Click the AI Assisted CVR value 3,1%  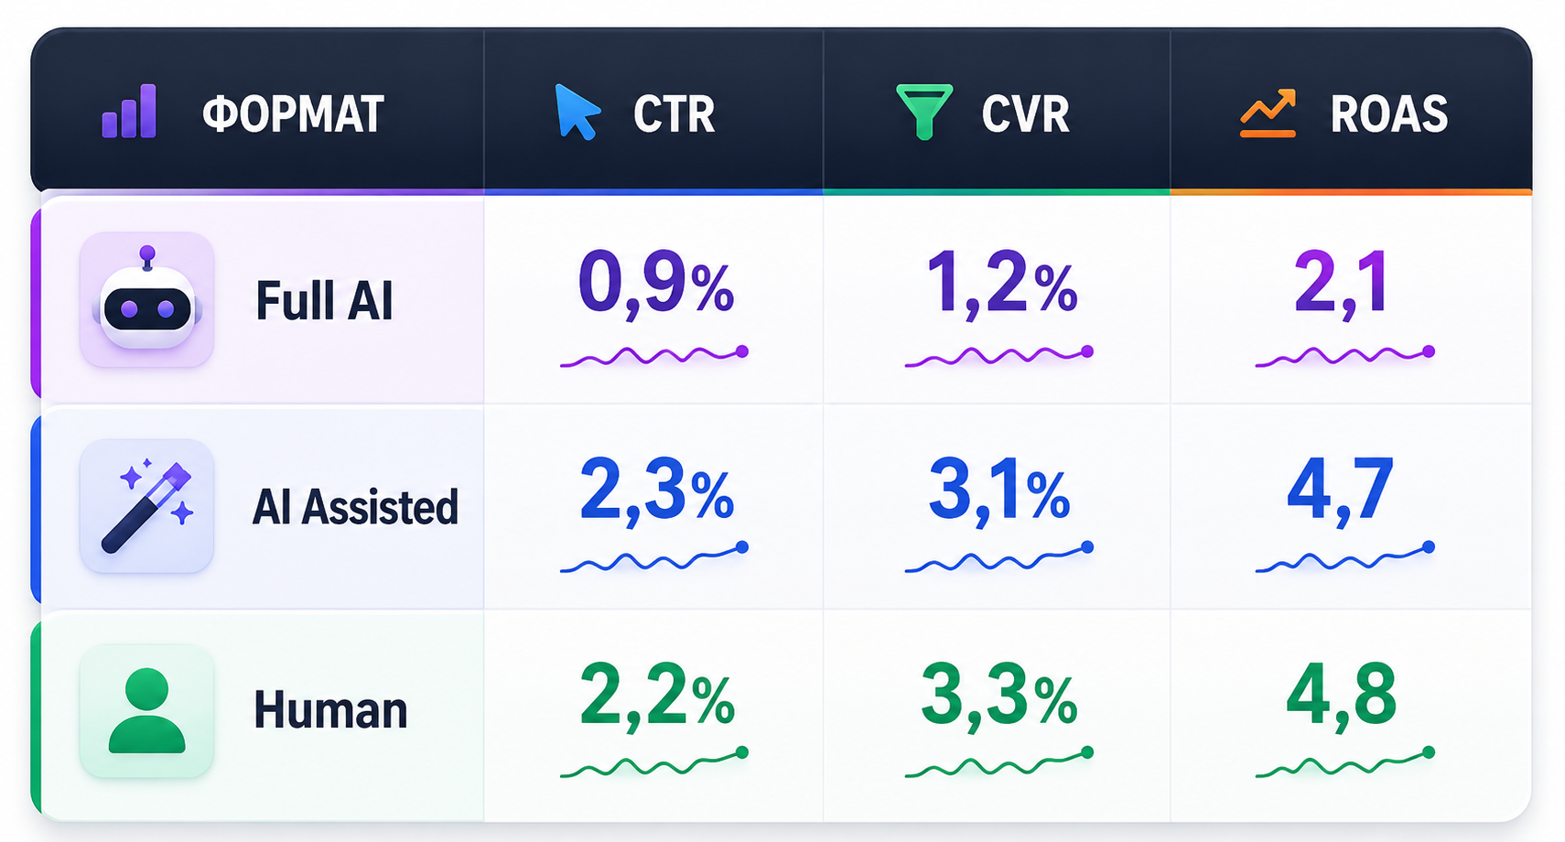pos(998,491)
